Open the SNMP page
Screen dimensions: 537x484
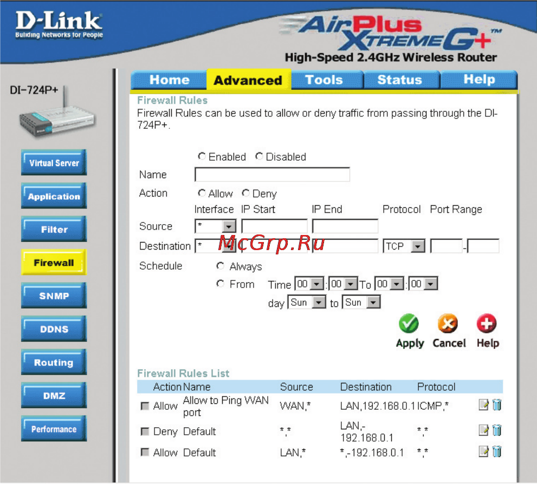[x=54, y=296]
